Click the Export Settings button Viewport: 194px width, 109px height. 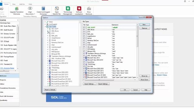tap(103, 84)
